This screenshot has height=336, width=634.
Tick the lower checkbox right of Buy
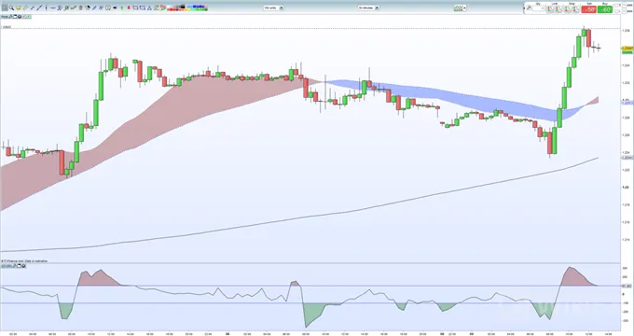[616, 11]
